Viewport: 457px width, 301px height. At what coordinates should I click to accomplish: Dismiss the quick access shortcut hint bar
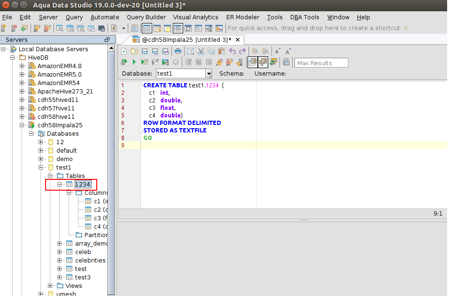[x=406, y=28]
